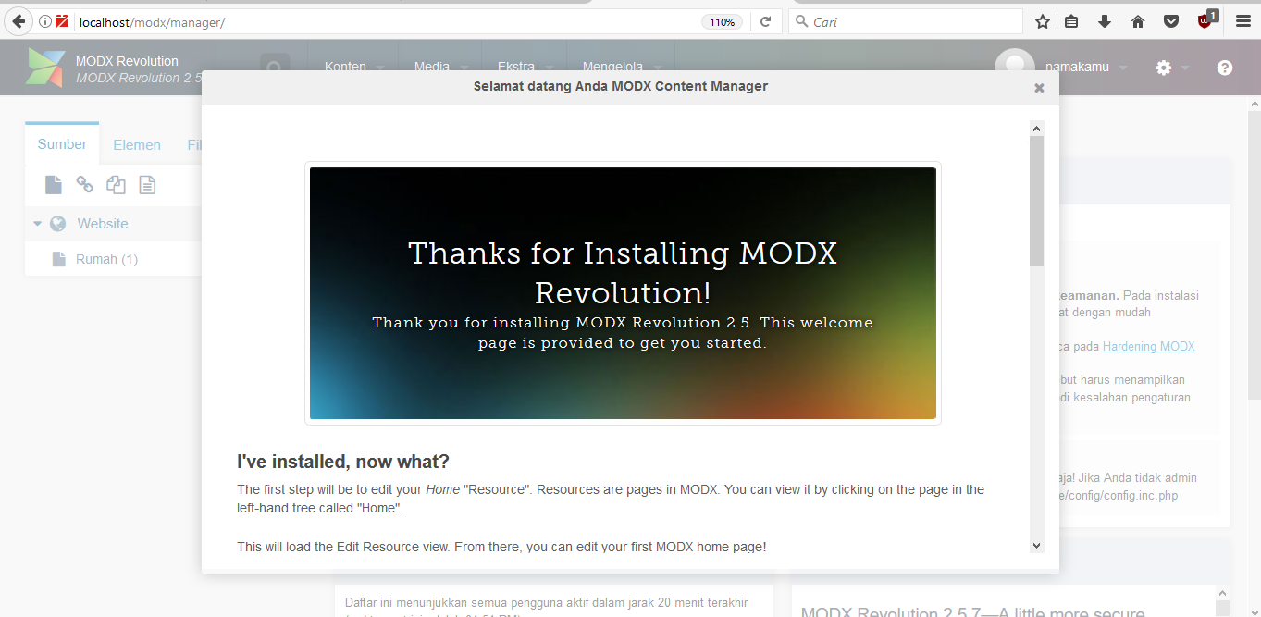The height and width of the screenshot is (617, 1261).
Task: Switch to the Sumber tab
Action: (62, 144)
